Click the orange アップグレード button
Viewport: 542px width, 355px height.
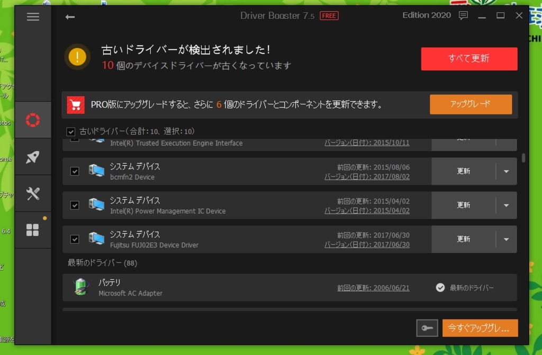click(x=471, y=104)
